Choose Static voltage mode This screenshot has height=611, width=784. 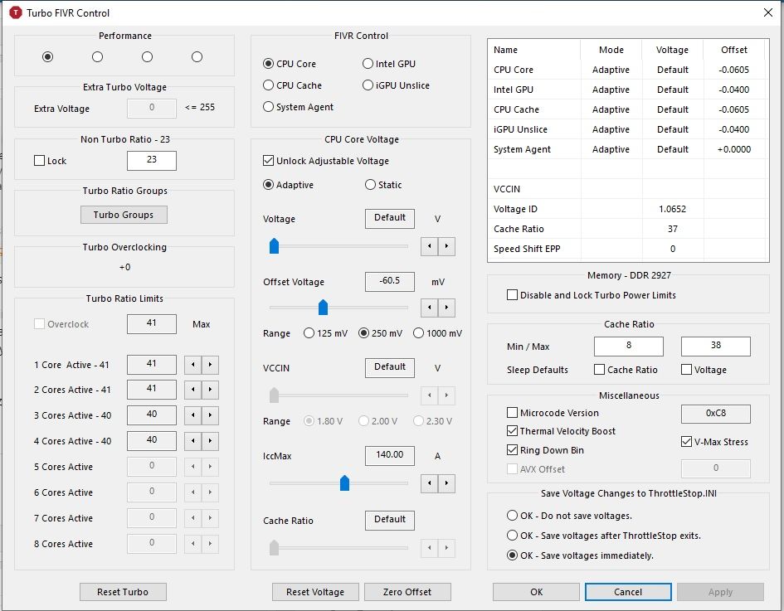[383, 185]
